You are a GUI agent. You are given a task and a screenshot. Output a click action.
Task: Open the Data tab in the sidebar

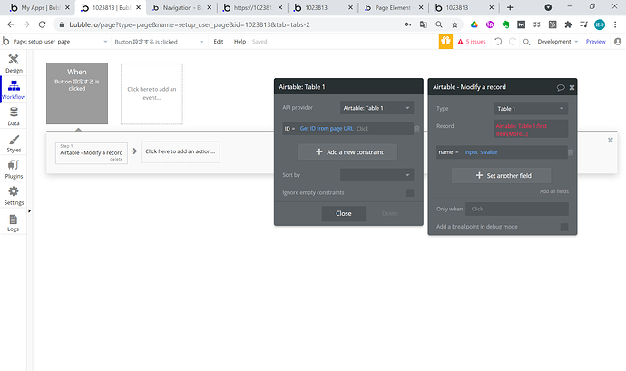click(14, 117)
